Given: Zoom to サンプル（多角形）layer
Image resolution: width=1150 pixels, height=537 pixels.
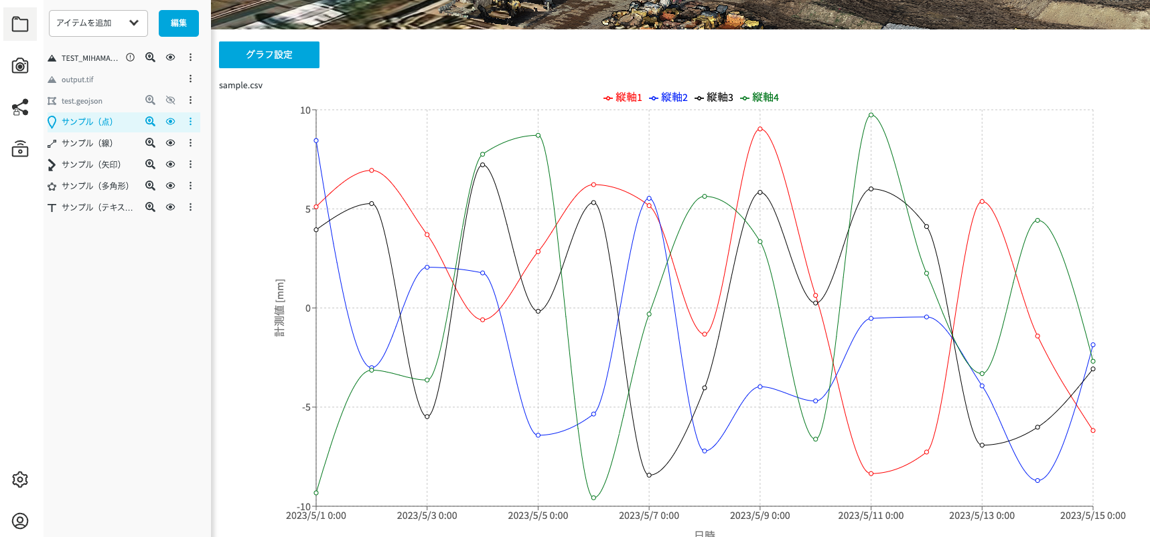Looking at the screenshot, I should [x=150, y=186].
